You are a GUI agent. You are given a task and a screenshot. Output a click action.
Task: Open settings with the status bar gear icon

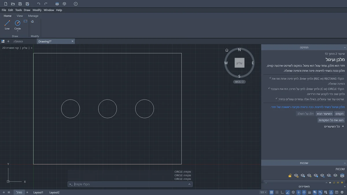click(342, 192)
